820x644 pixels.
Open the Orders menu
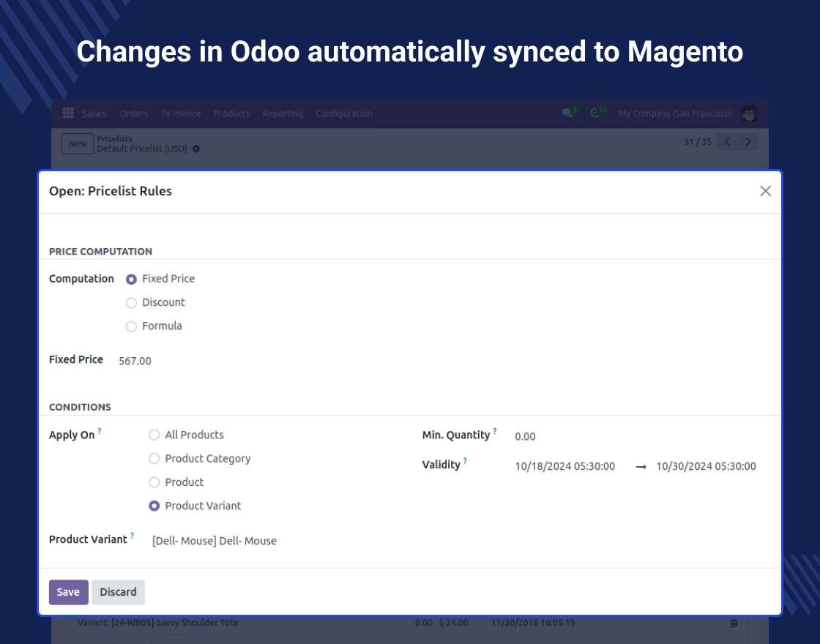coord(133,113)
